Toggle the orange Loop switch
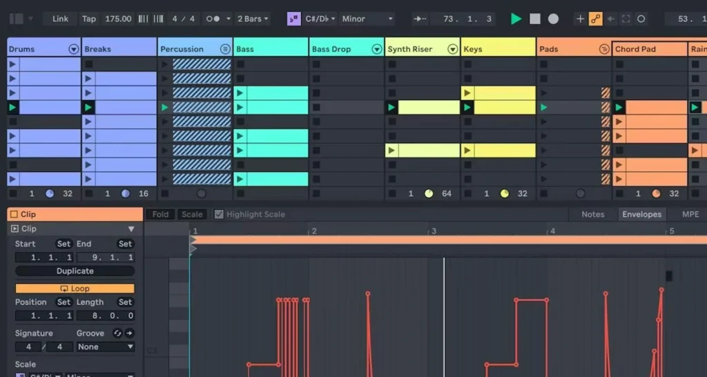707x377 pixels. pos(75,289)
